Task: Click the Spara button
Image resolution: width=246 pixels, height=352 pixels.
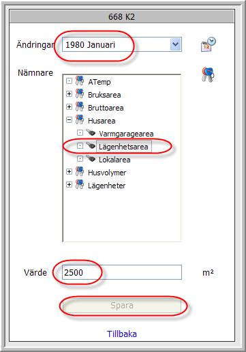Action: point(122,306)
